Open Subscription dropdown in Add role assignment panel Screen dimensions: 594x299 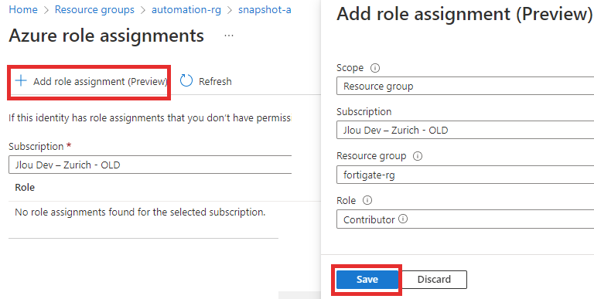[x=465, y=131]
